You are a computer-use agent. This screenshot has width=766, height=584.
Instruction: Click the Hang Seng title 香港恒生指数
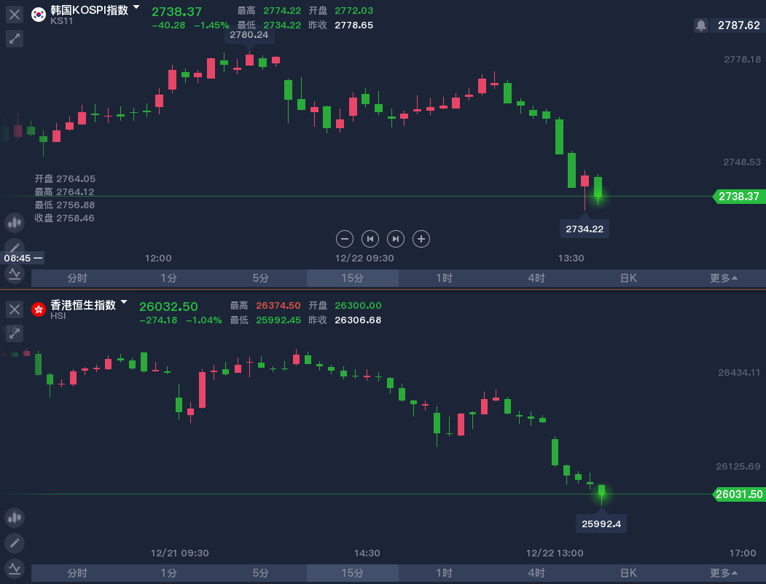83,305
